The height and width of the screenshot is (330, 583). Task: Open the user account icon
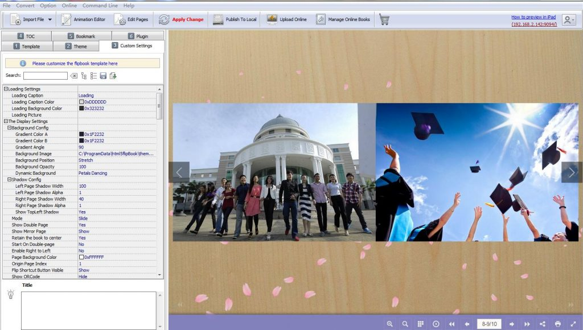(568, 20)
